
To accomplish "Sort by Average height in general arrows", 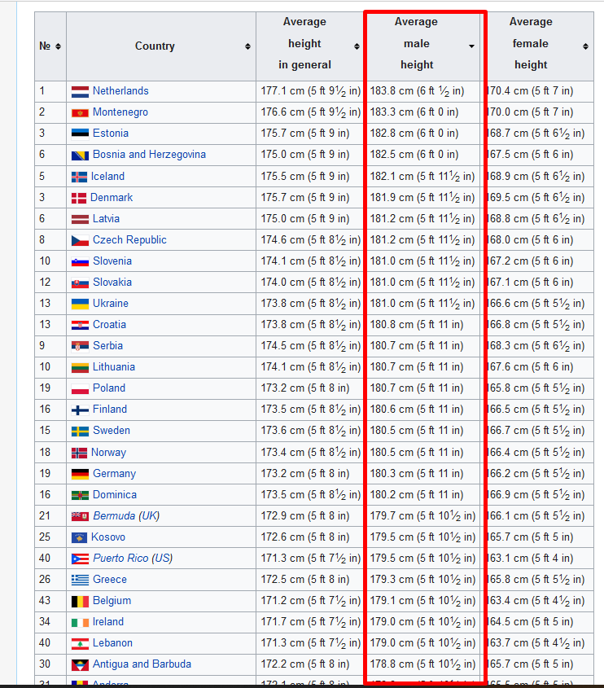I will click(x=357, y=46).
